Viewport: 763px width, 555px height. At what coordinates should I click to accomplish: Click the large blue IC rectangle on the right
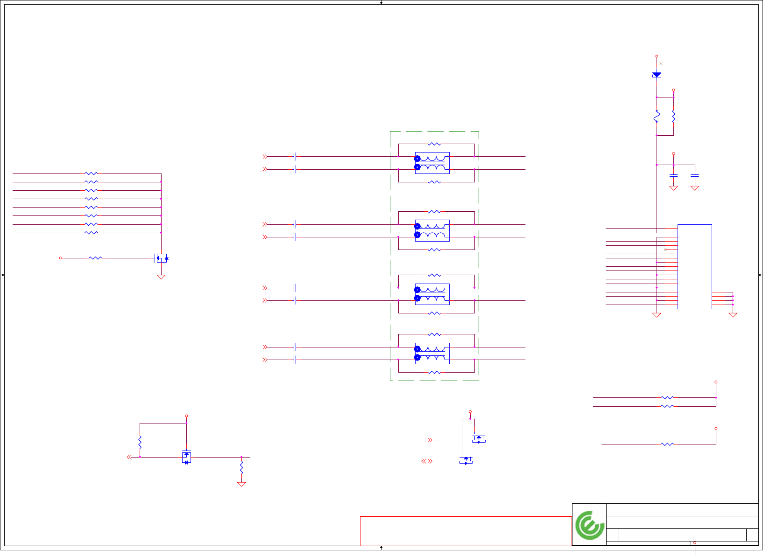pos(694,267)
